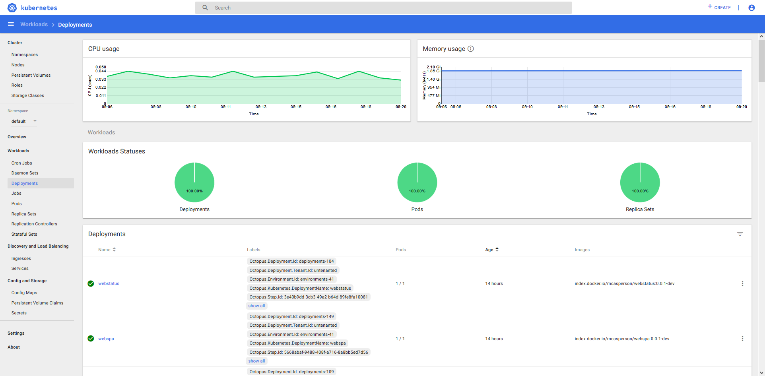Expand webstatus labels via show all
765x376 pixels.
pyautogui.click(x=256, y=305)
